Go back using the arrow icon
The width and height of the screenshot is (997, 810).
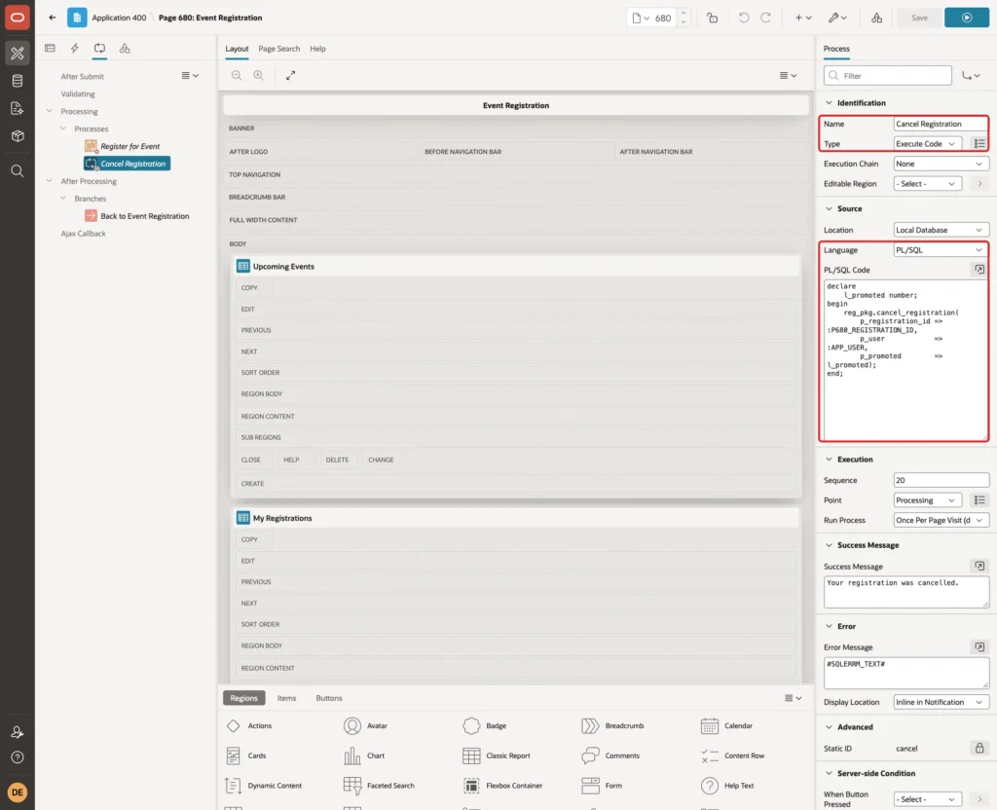[53, 18]
